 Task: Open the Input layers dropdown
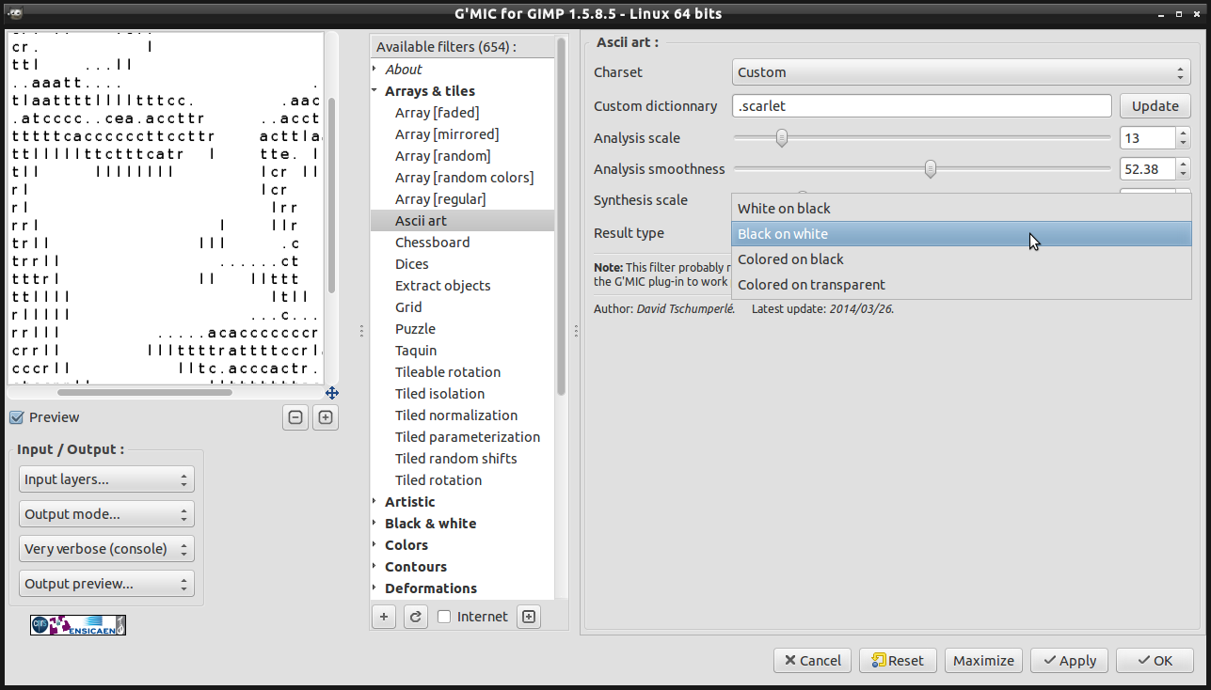[106, 479]
